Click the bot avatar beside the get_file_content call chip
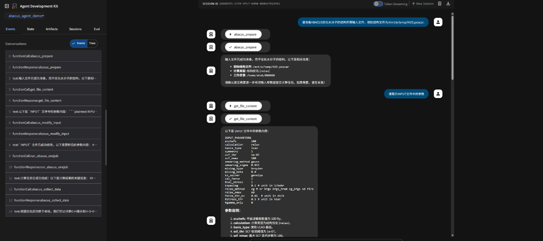543x241 pixels. pyautogui.click(x=211, y=106)
